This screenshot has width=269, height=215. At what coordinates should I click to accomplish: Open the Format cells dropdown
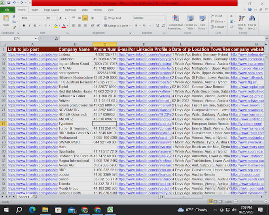(x=218, y=27)
